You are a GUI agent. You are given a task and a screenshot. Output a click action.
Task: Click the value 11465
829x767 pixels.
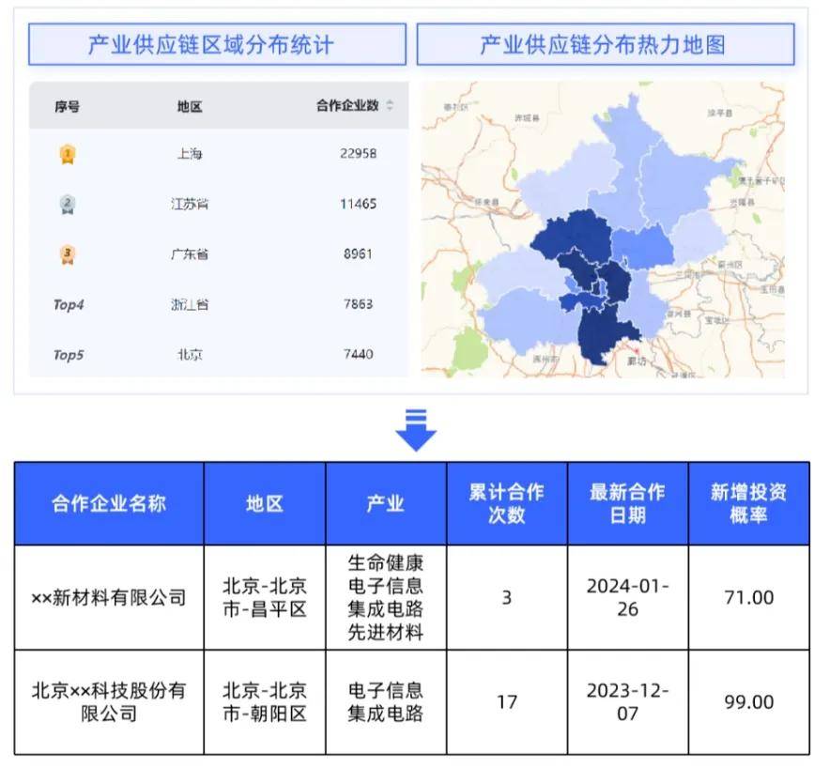click(x=358, y=204)
